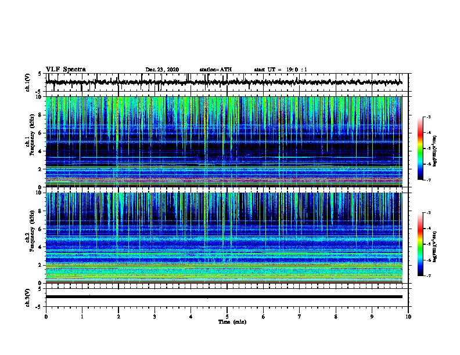Screen dimensions: 460x355
Task: Click time axis tick label "7"
Action: tap(300, 317)
